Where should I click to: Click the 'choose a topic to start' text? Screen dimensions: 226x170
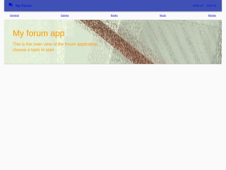(x=33, y=50)
